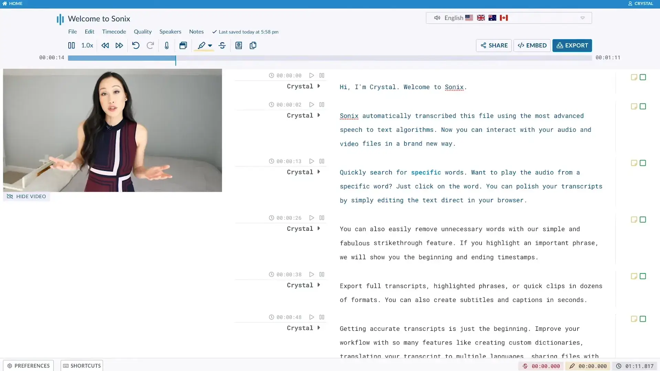Select the highlighter pen tool
The image size is (660, 371).
point(201,45)
